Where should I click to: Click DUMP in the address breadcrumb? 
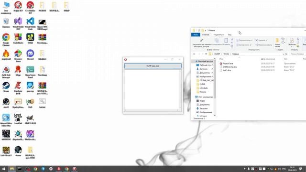pos(217,54)
